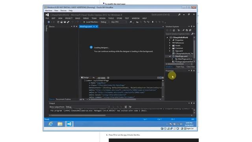Click horizontal split view icon in designer
Screen dimensions: 252x142
pos(160,78)
